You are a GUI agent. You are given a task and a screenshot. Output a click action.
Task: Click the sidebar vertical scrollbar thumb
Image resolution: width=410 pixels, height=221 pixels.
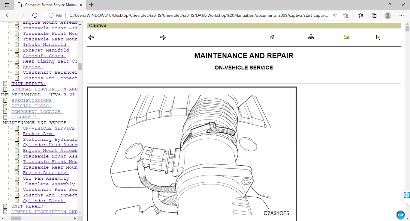point(80,66)
